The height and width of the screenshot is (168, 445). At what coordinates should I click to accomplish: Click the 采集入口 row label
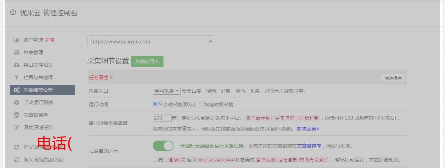[99, 91]
